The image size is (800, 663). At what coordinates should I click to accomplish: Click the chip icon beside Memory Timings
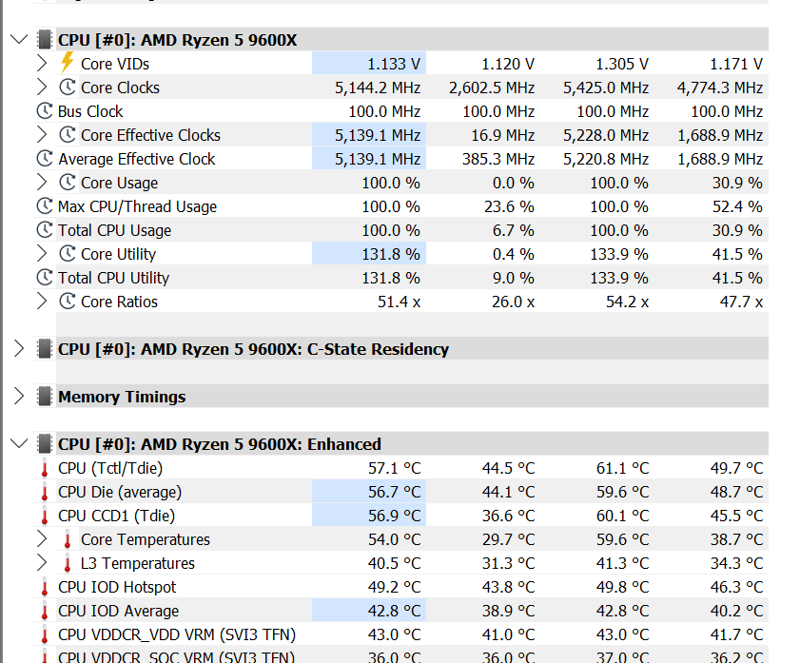(44, 397)
